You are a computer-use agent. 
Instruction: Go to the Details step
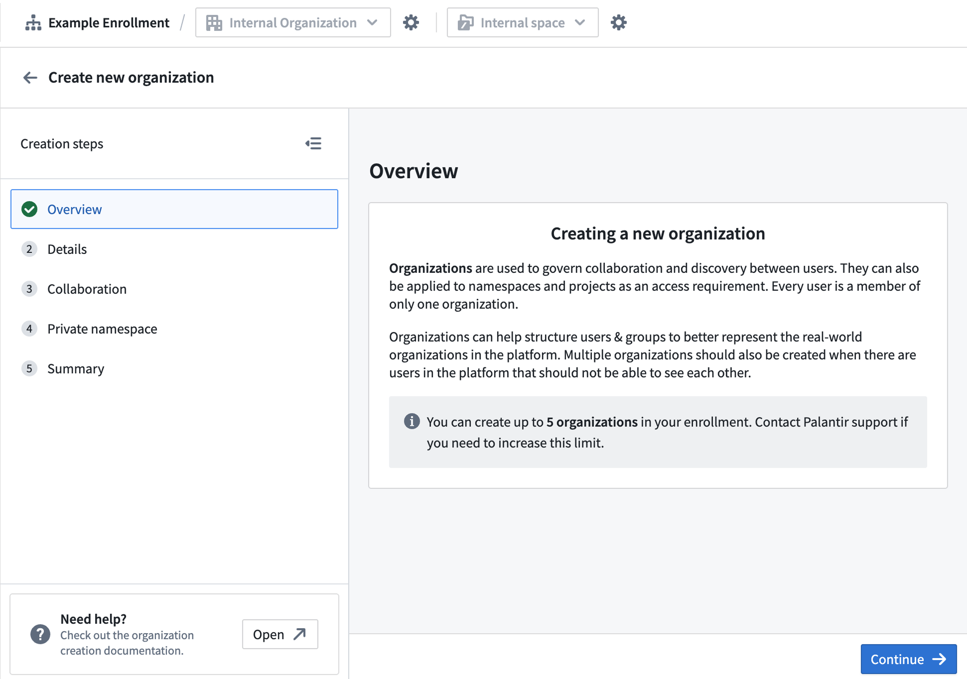pyautogui.click(x=174, y=249)
